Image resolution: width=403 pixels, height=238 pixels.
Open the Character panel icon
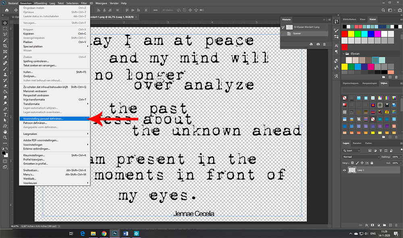coord(336,46)
